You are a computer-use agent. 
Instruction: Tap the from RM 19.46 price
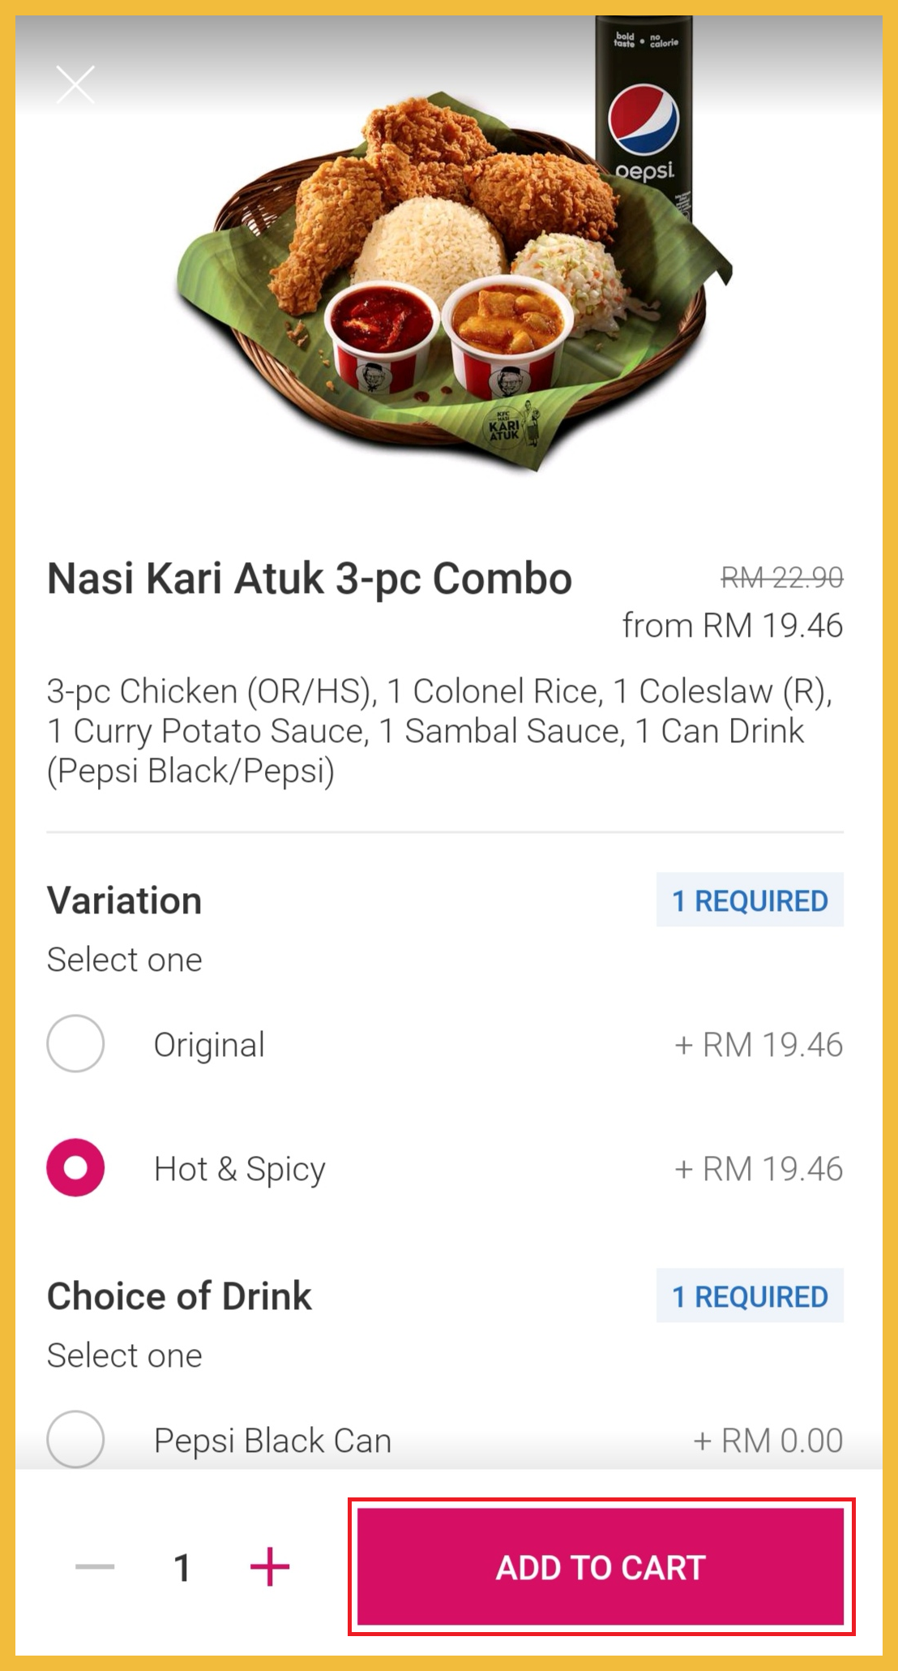click(x=732, y=625)
